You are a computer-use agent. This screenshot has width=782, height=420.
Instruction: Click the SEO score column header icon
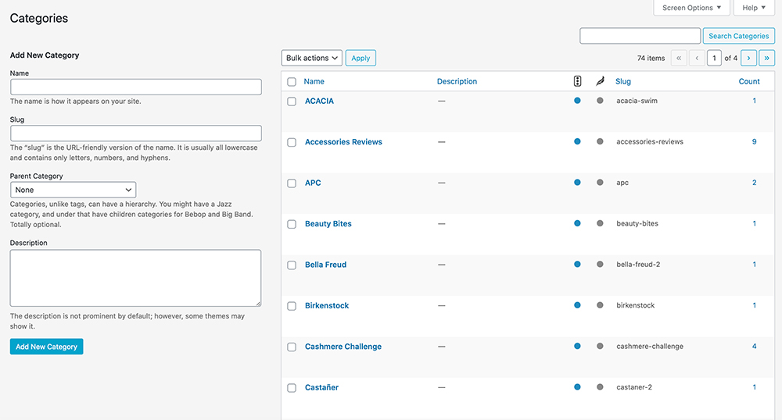577,81
